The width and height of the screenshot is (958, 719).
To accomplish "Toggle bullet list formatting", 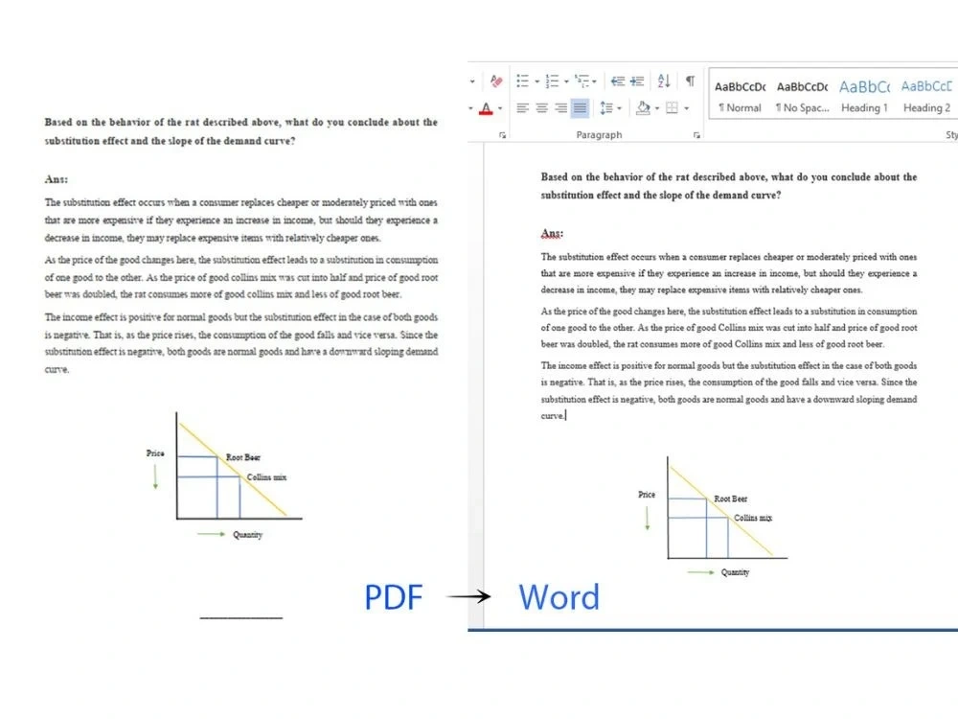I will (522, 81).
